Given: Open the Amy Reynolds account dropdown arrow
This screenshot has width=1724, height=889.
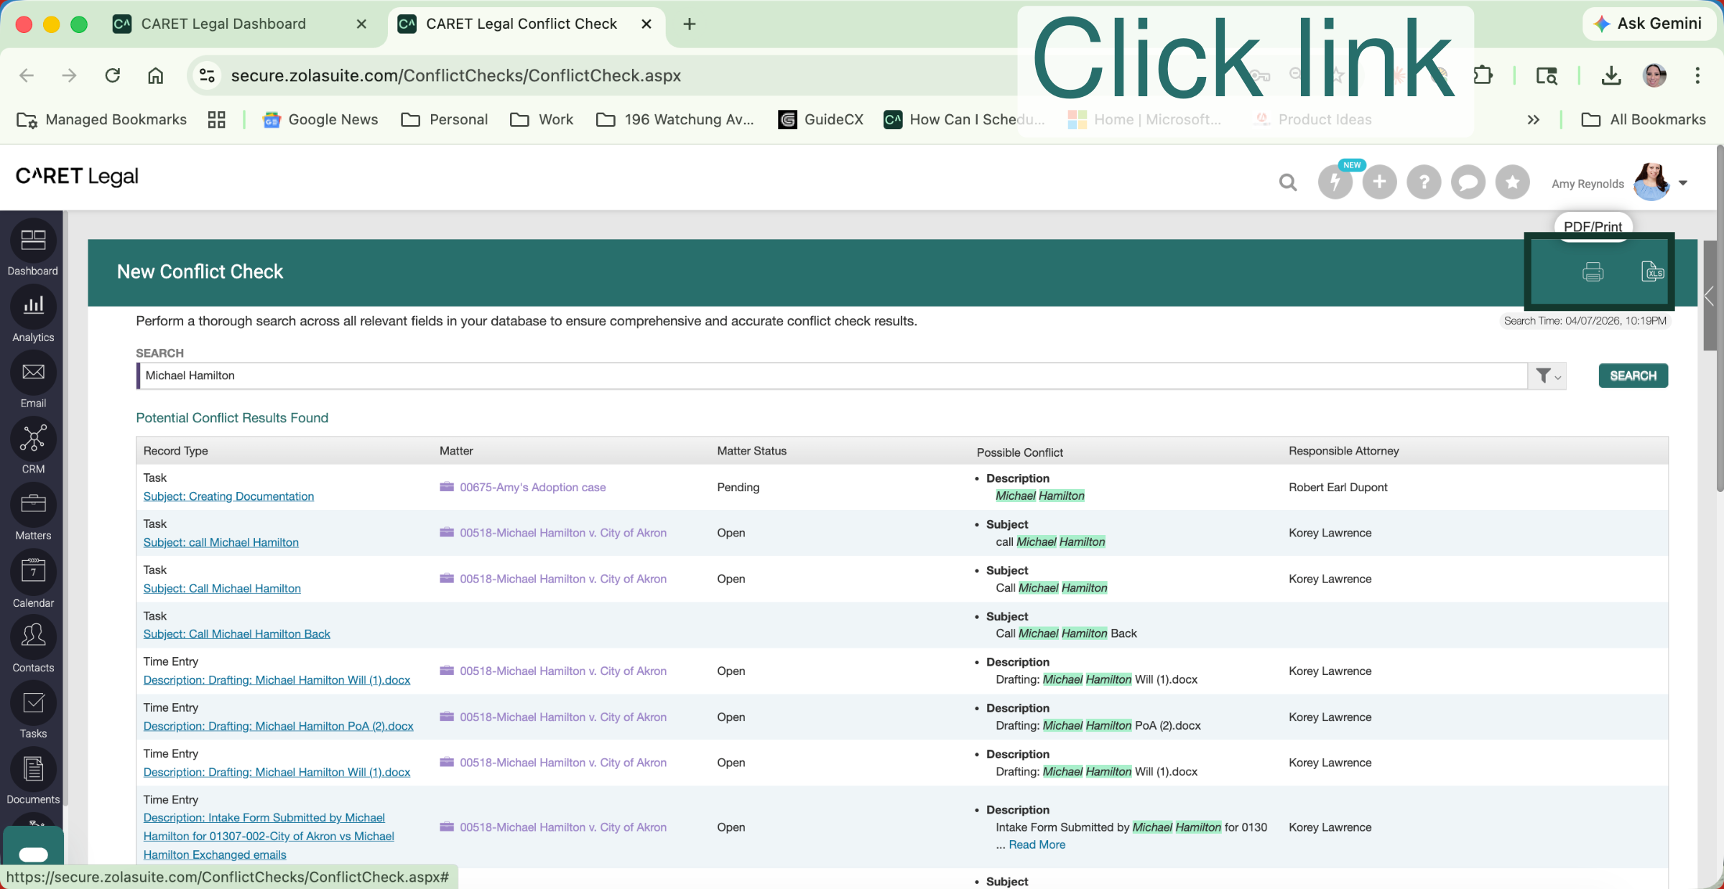Looking at the screenshot, I should pos(1683,183).
